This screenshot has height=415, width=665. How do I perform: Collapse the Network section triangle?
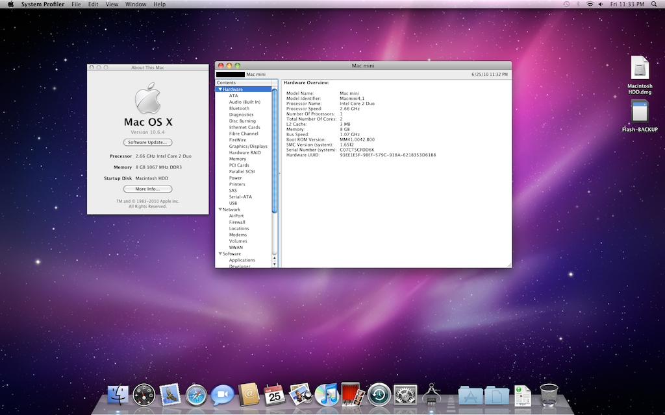point(220,209)
